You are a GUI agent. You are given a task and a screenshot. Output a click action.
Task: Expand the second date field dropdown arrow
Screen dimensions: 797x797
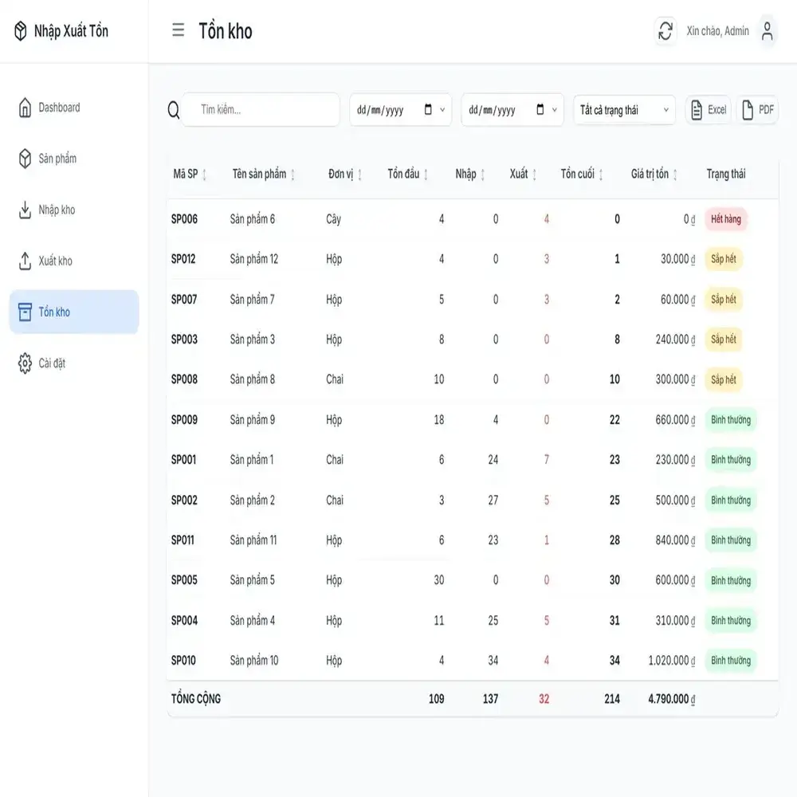(554, 110)
